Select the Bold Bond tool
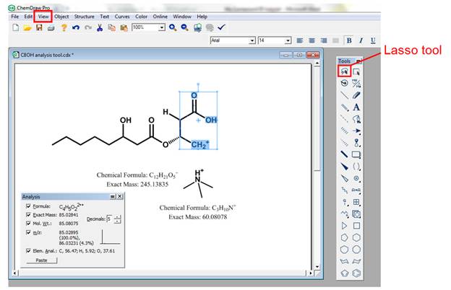The height and width of the screenshot is (290, 451). [x=344, y=154]
